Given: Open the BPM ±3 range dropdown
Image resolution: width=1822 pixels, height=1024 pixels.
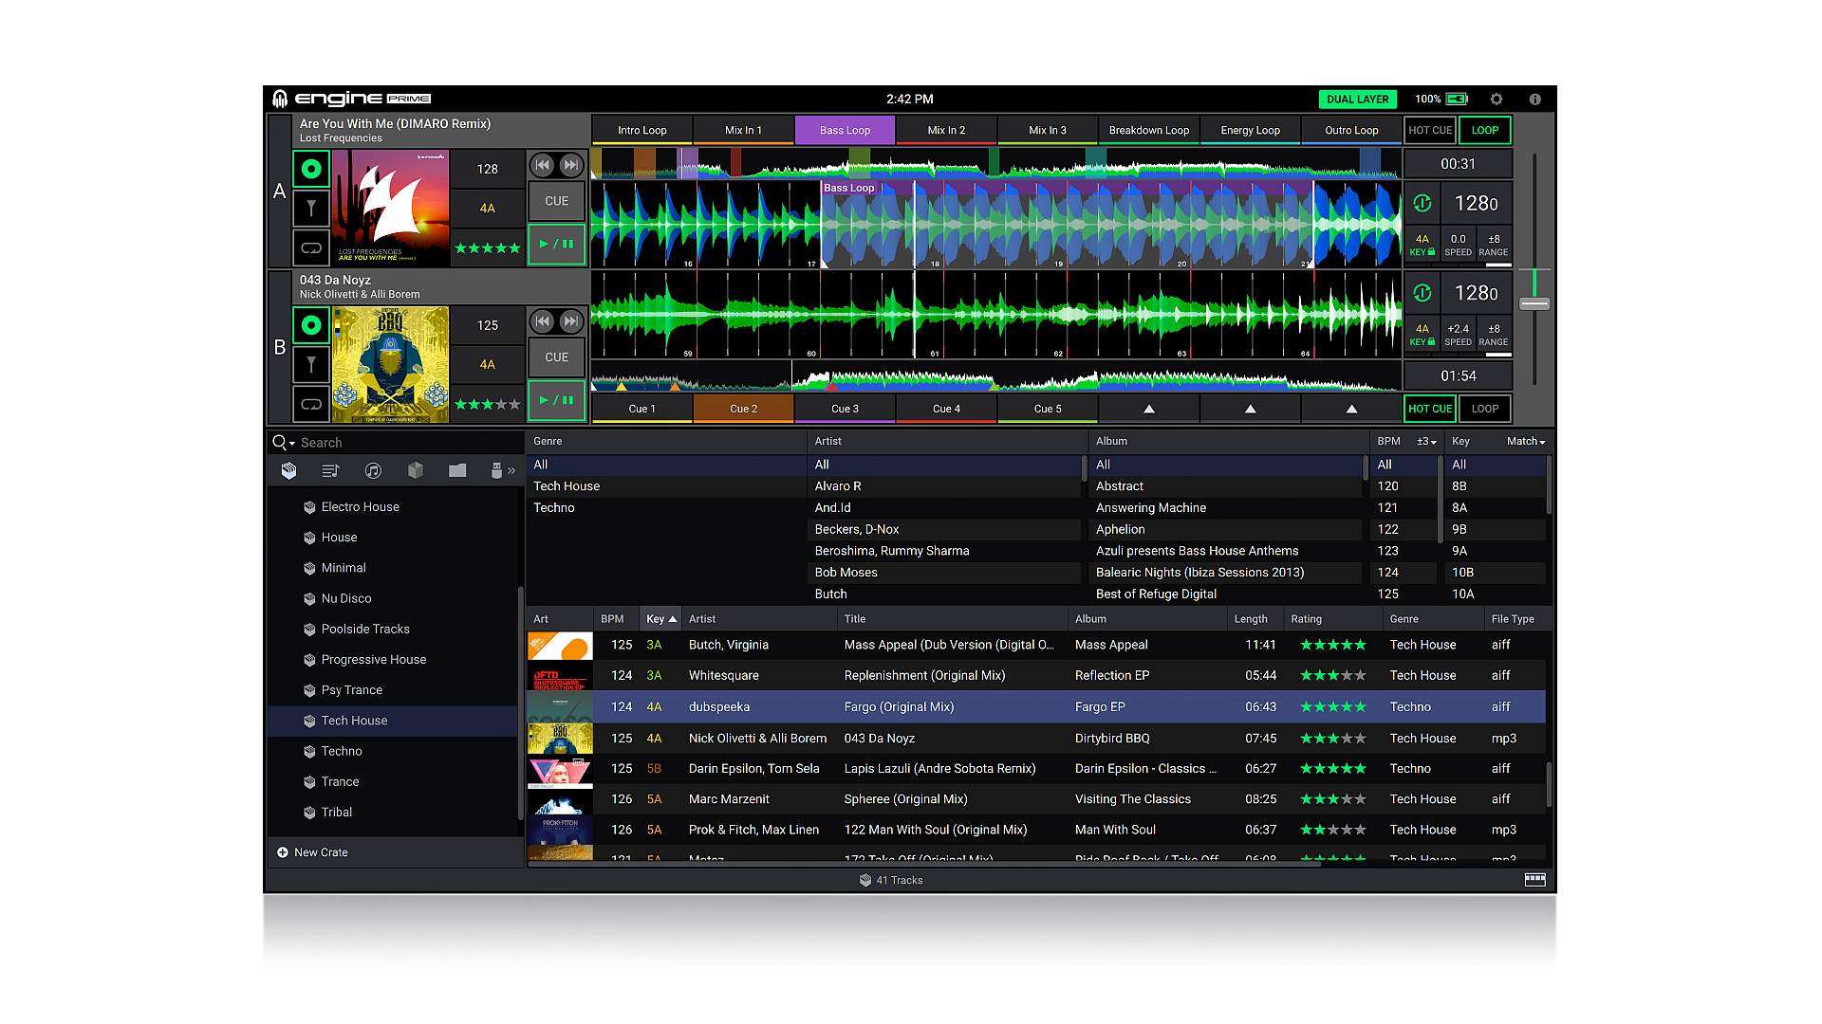Looking at the screenshot, I should coord(1426,441).
